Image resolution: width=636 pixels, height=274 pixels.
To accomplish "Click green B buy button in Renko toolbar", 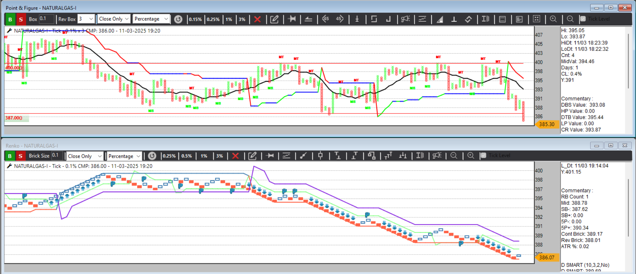I will coord(10,156).
